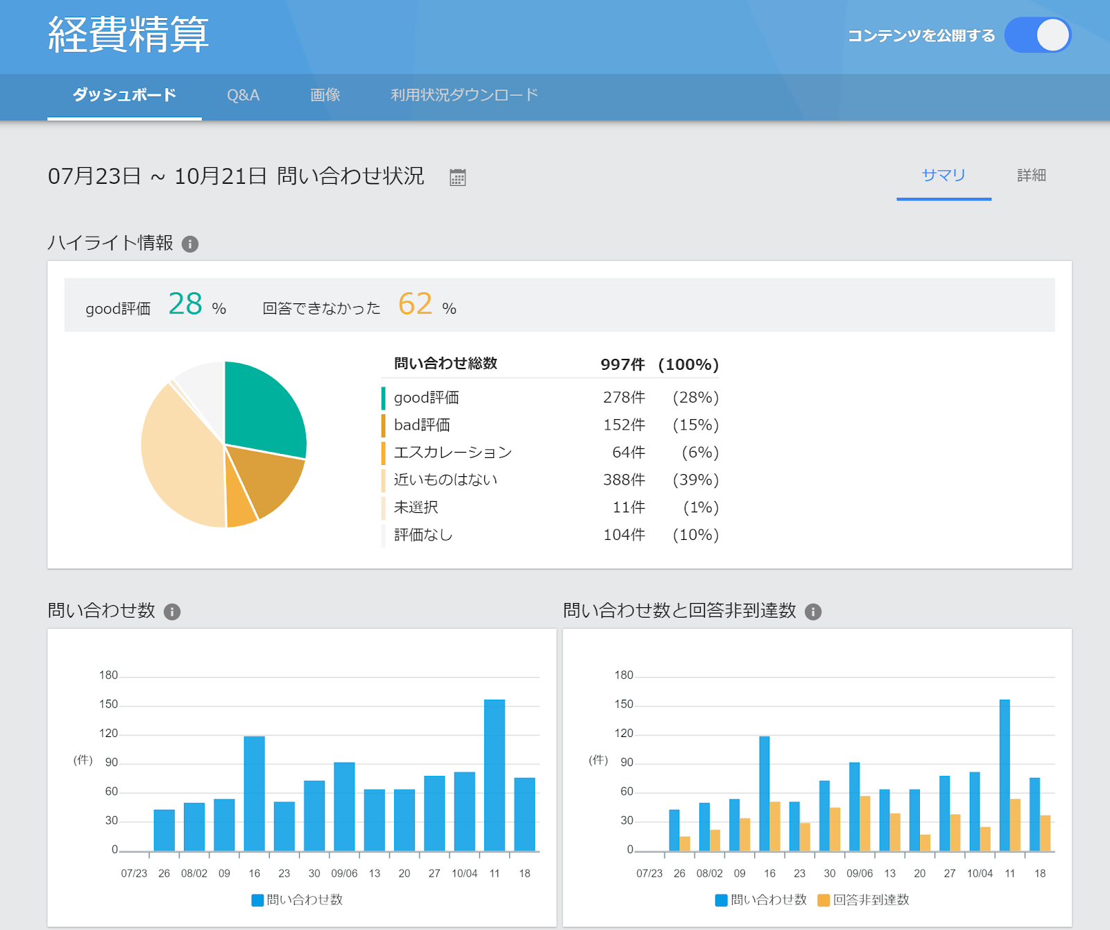Open the 利用状況ダウンロード tab

click(464, 95)
